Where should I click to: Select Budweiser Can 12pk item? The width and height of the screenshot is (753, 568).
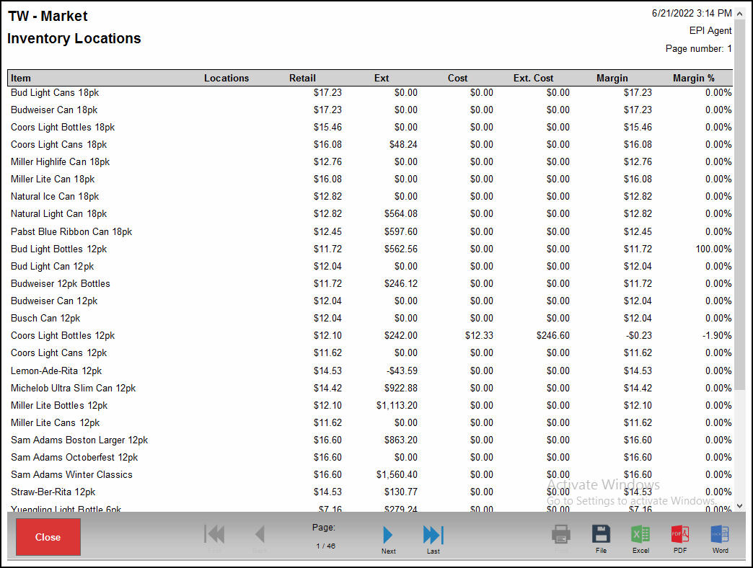click(x=54, y=301)
